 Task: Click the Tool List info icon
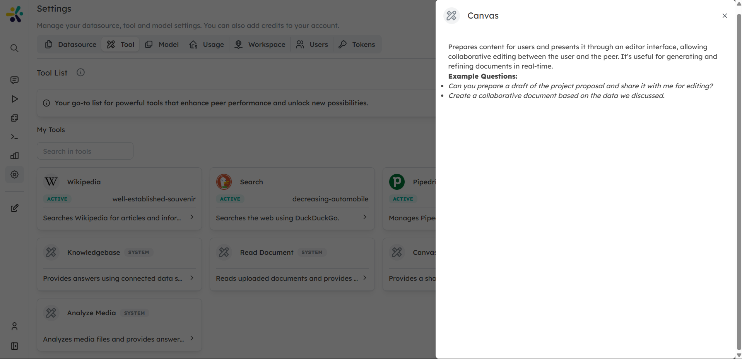80,73
